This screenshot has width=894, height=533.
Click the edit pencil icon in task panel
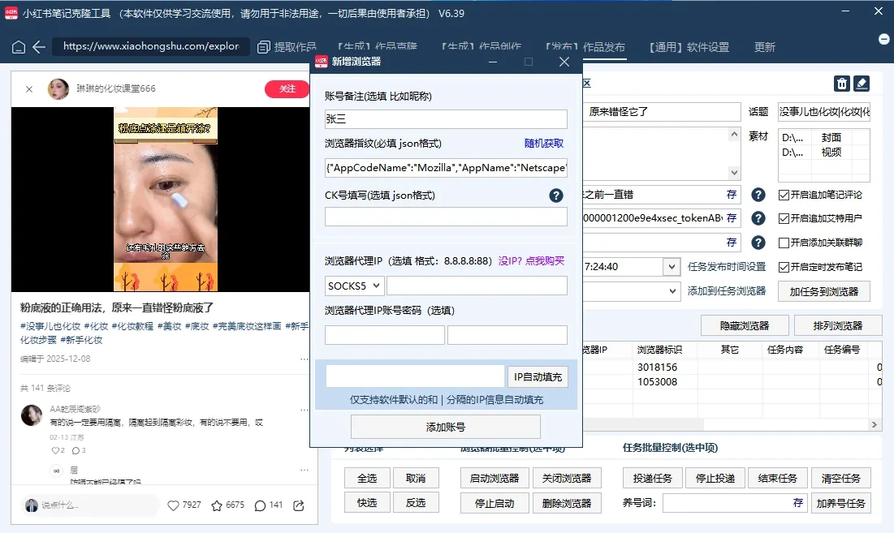tap(862, 84)
